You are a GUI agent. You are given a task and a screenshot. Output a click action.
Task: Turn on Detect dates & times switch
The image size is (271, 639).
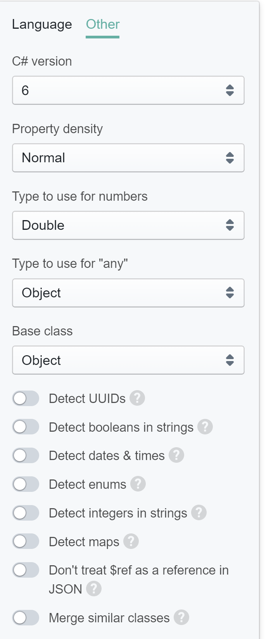[26, 455]
